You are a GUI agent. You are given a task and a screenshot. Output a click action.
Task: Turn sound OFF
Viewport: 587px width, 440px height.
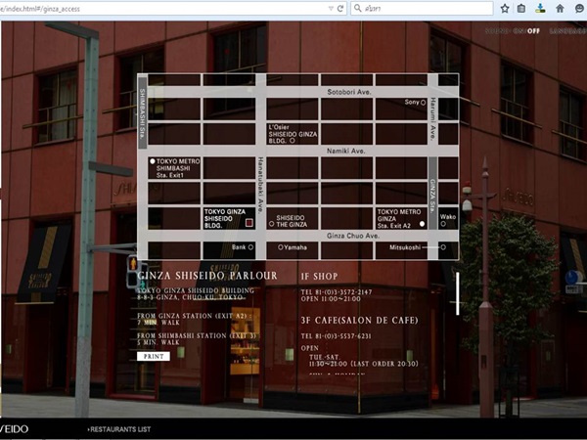533,31
